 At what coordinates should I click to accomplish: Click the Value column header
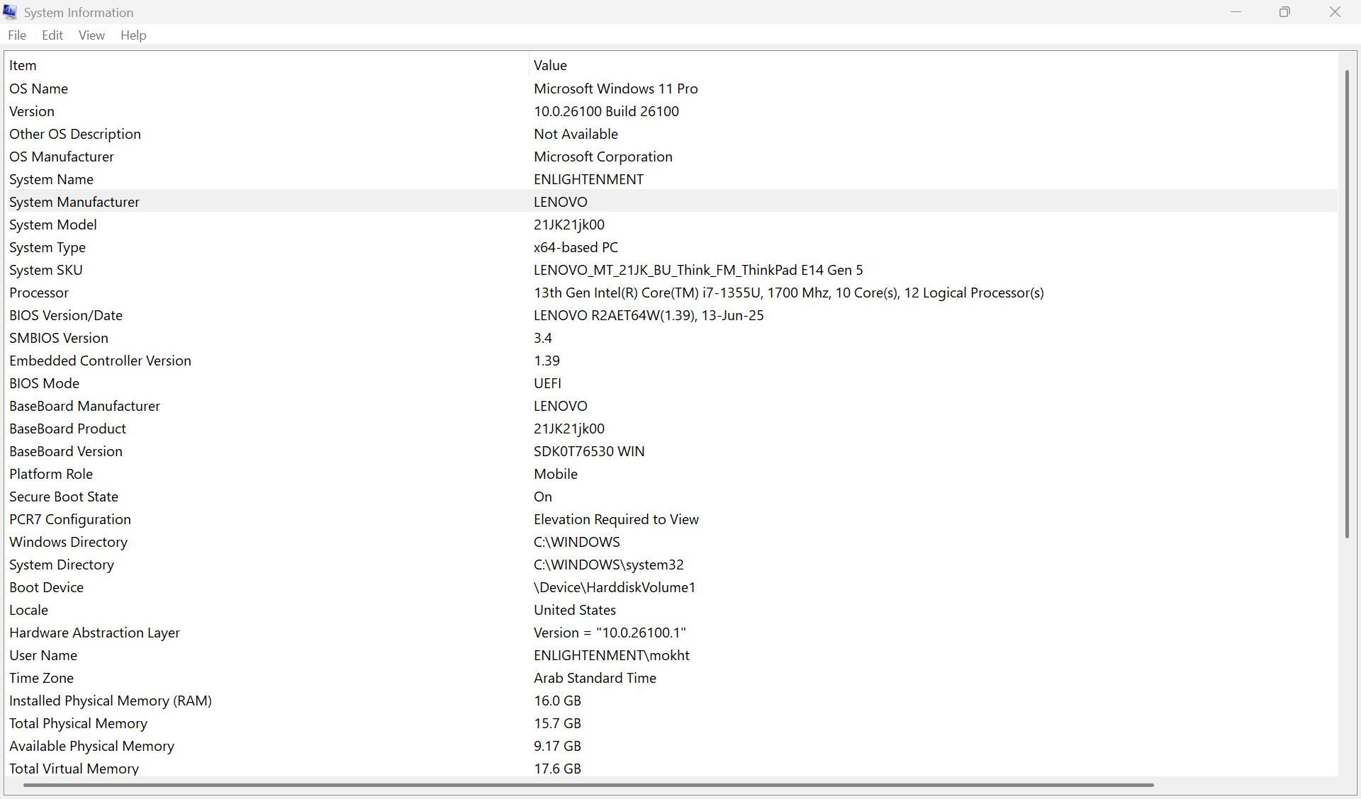[x=550, y=65]
